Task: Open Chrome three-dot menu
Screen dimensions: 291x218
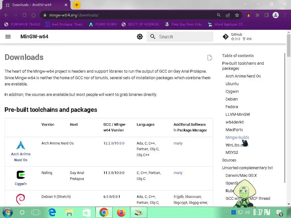Action: pyautogui.click(x=285, y=15)
